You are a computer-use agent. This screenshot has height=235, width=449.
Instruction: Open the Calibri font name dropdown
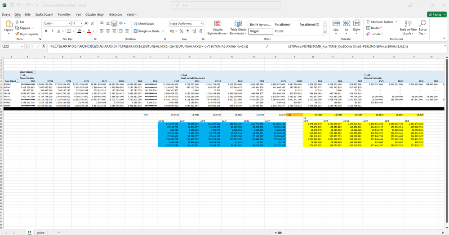point(69,23)
